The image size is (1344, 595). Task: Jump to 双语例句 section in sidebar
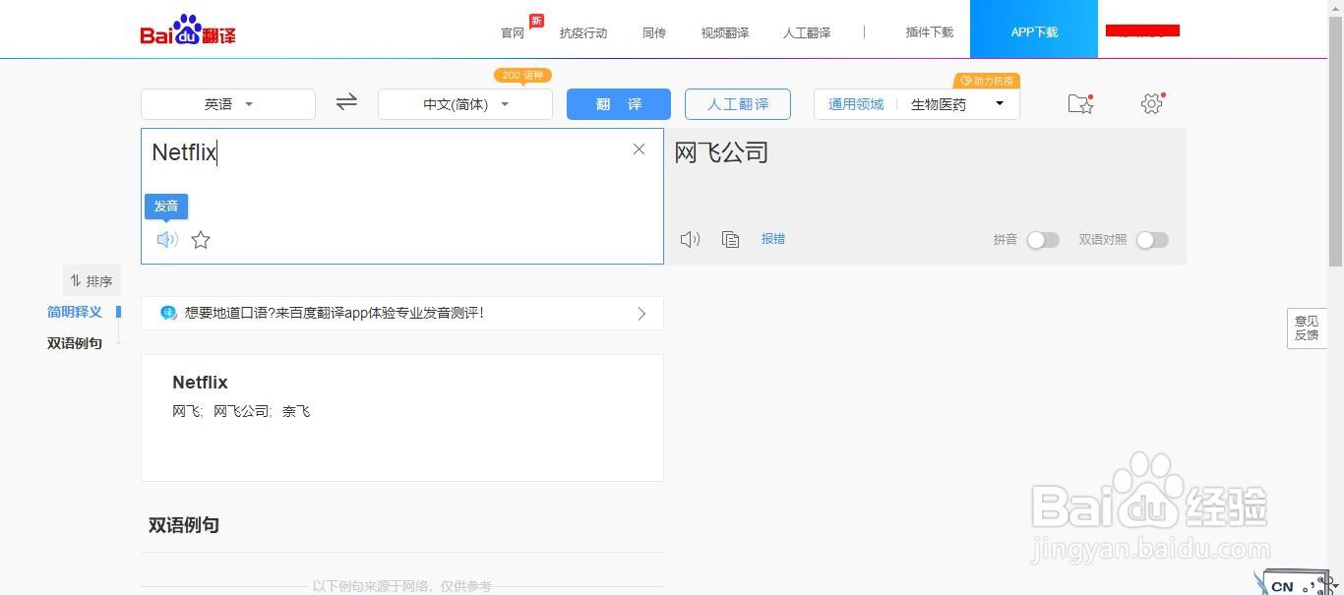click(75, 343)
